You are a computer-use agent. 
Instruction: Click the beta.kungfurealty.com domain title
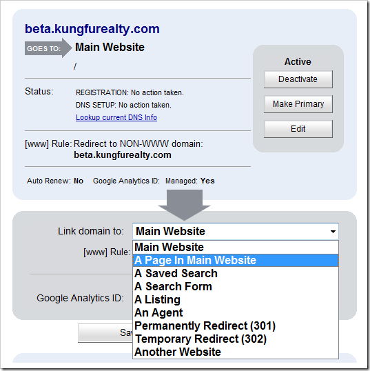[92, 29]
